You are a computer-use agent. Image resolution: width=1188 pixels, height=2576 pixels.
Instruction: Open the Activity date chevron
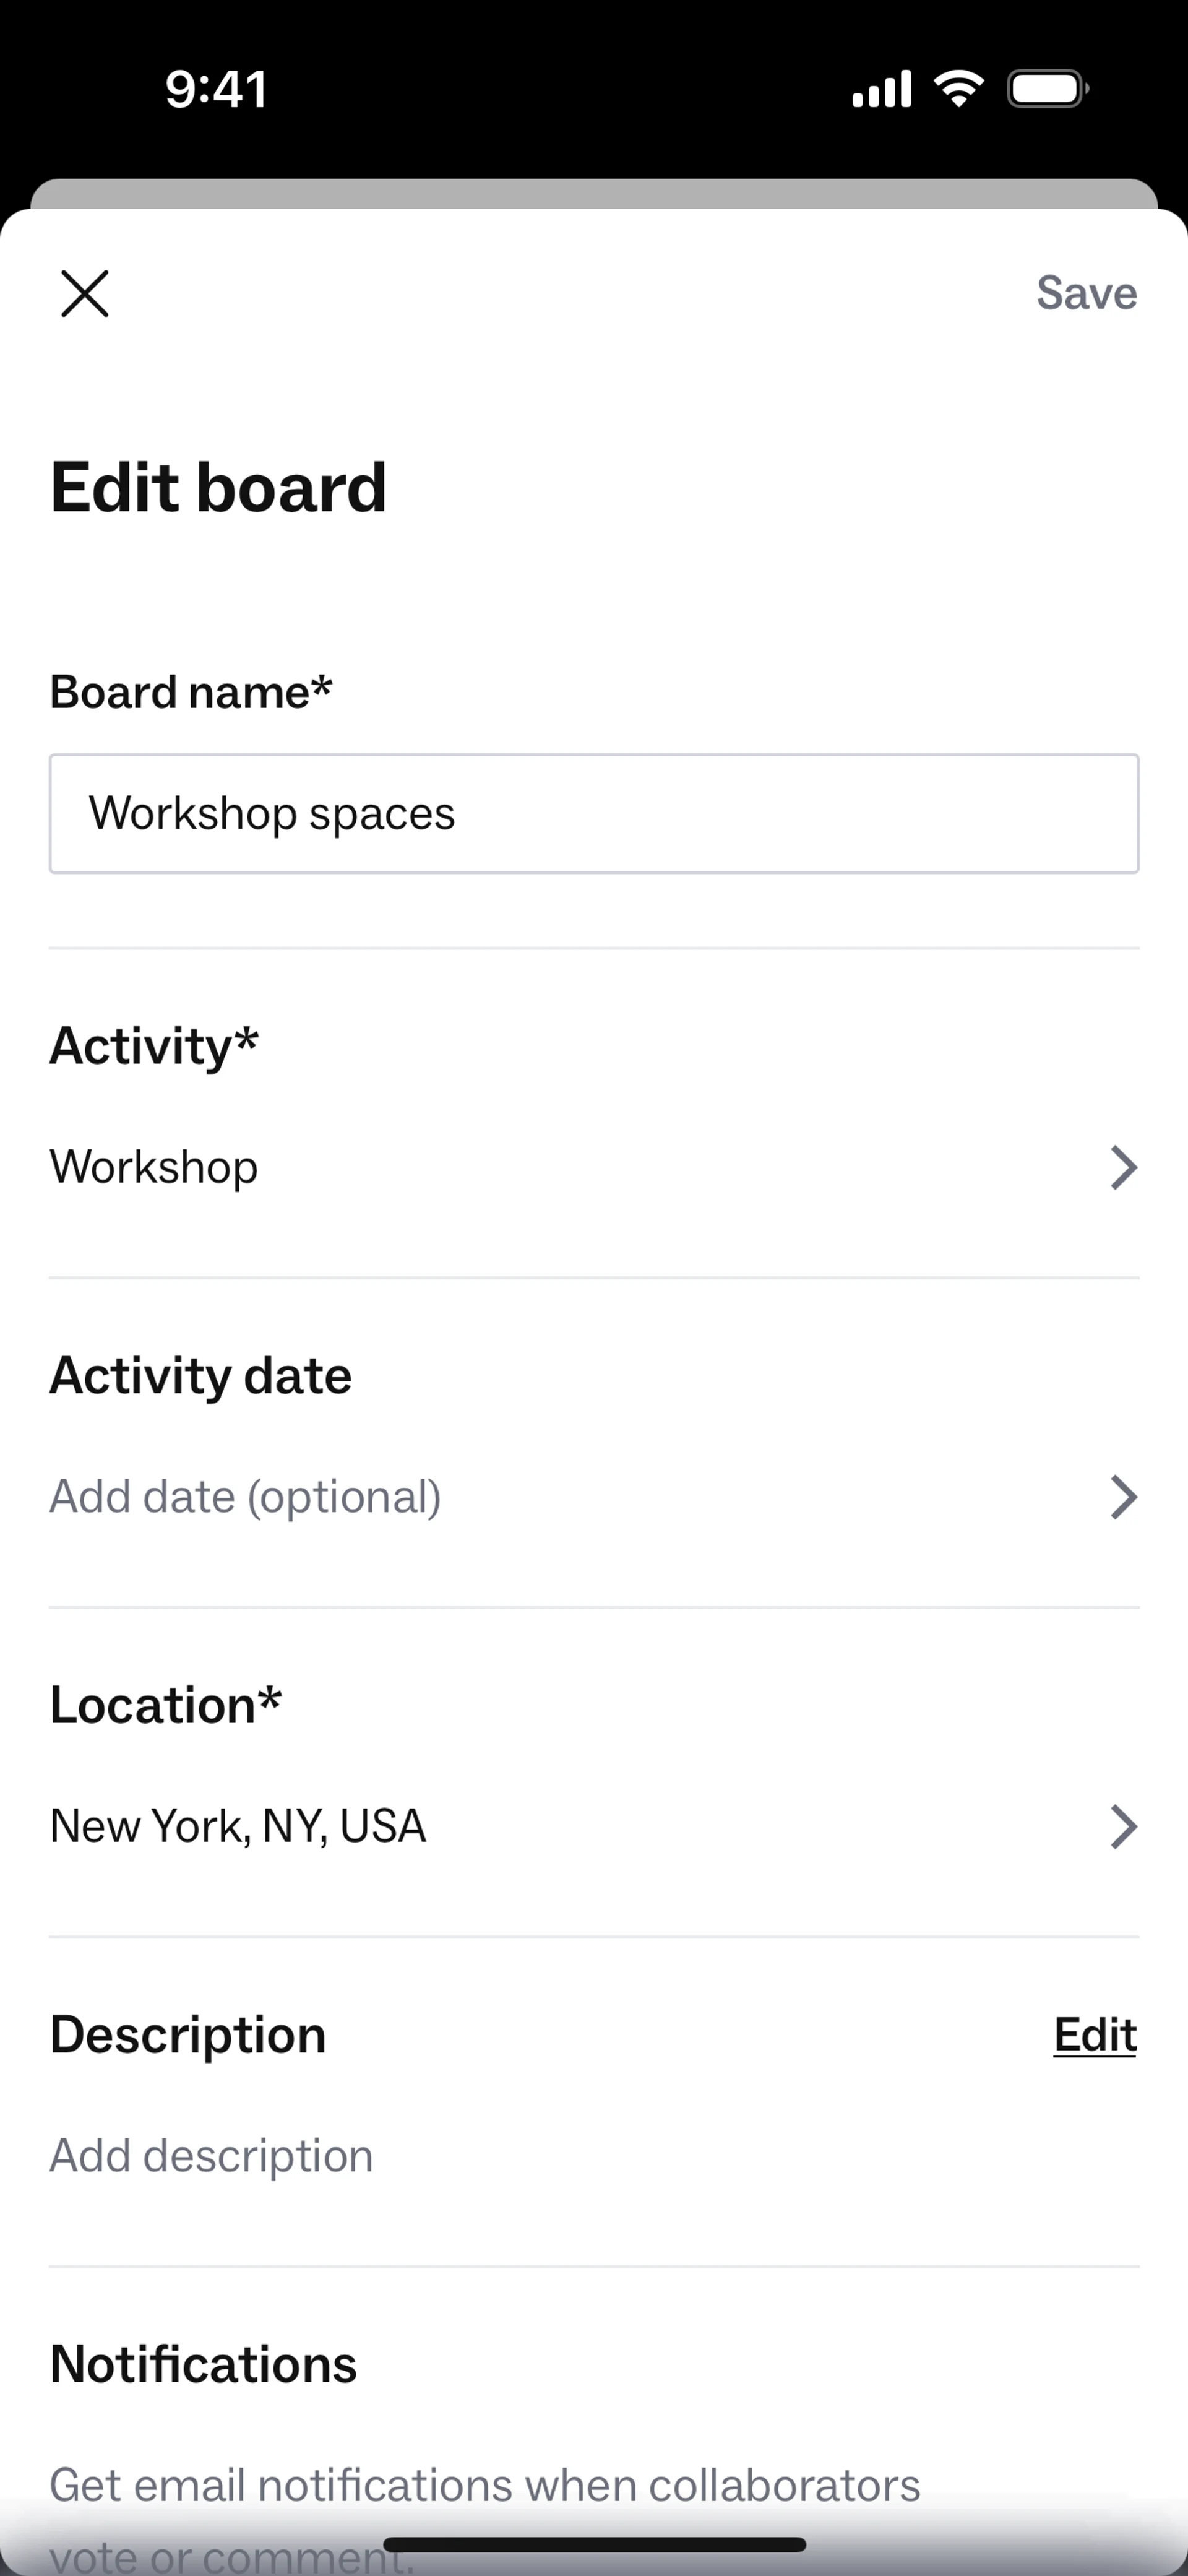point(1123,1497)
